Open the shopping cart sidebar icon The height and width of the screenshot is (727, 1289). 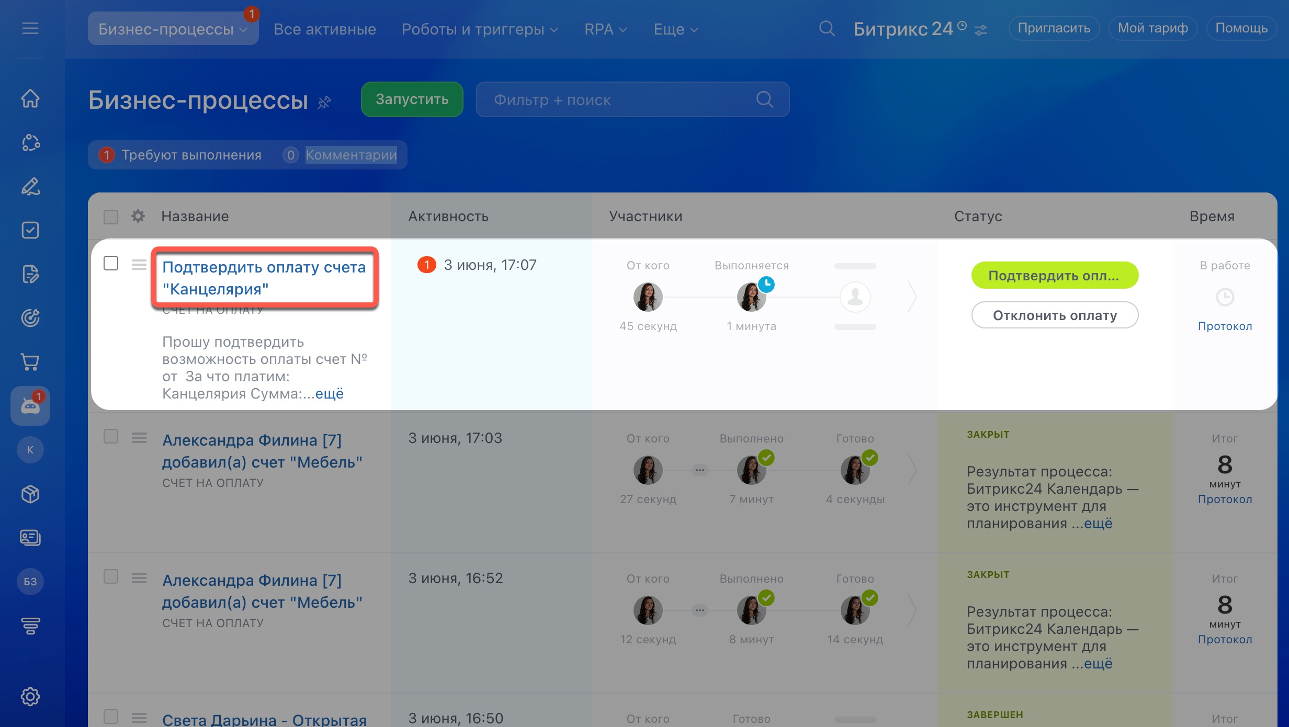coord(30,362)
